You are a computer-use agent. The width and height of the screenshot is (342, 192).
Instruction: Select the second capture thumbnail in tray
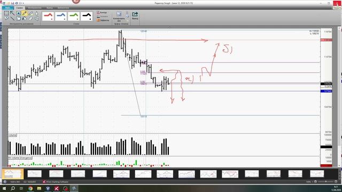pyautogui.click(x=34, y=174)
